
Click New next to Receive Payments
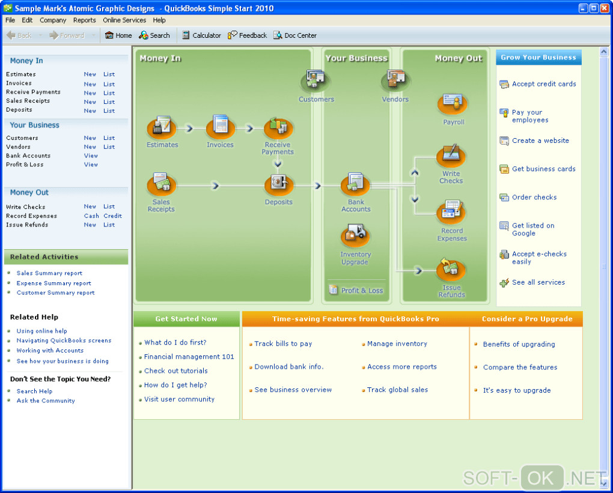90,93
